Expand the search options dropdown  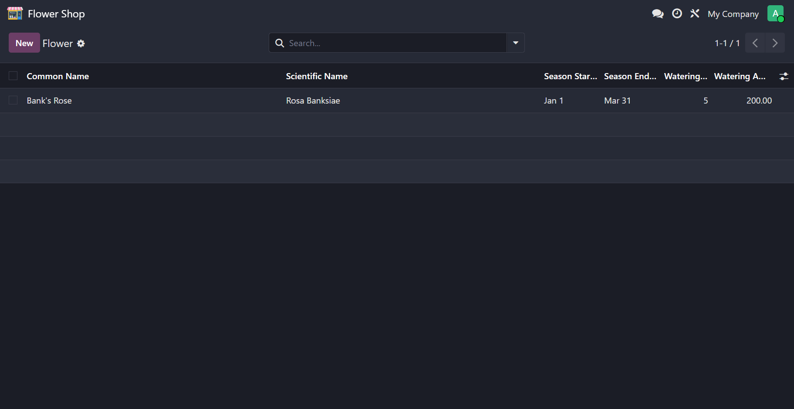coord(516,43)
